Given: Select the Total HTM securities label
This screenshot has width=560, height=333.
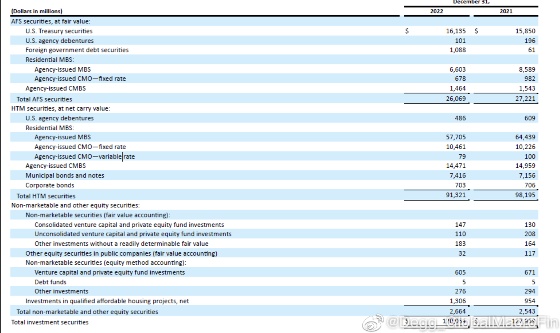Looking at the screenshot, I should coord(46,196).
